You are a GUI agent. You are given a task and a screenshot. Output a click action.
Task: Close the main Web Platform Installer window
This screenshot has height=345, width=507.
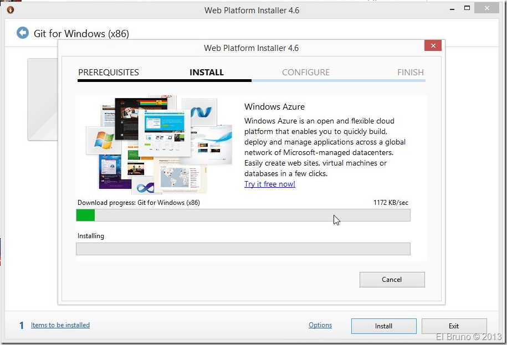point(488,9)
